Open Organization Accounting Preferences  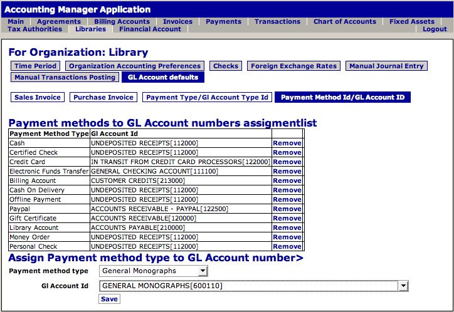click(x=135, y=66)
